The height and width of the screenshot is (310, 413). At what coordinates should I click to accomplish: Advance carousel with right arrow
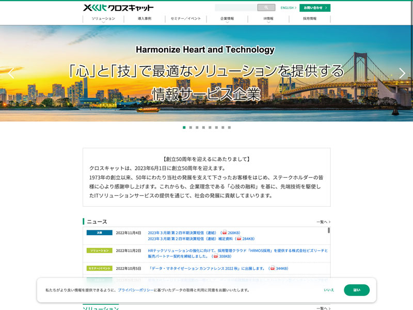pyautogui.click(x=402, y=73)
